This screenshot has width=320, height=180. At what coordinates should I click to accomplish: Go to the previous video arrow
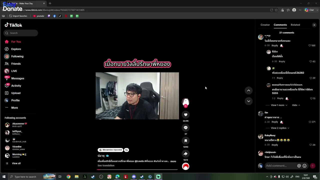point(248,90)
